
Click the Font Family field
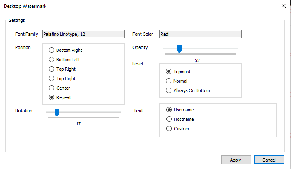(x=83, y=34)
